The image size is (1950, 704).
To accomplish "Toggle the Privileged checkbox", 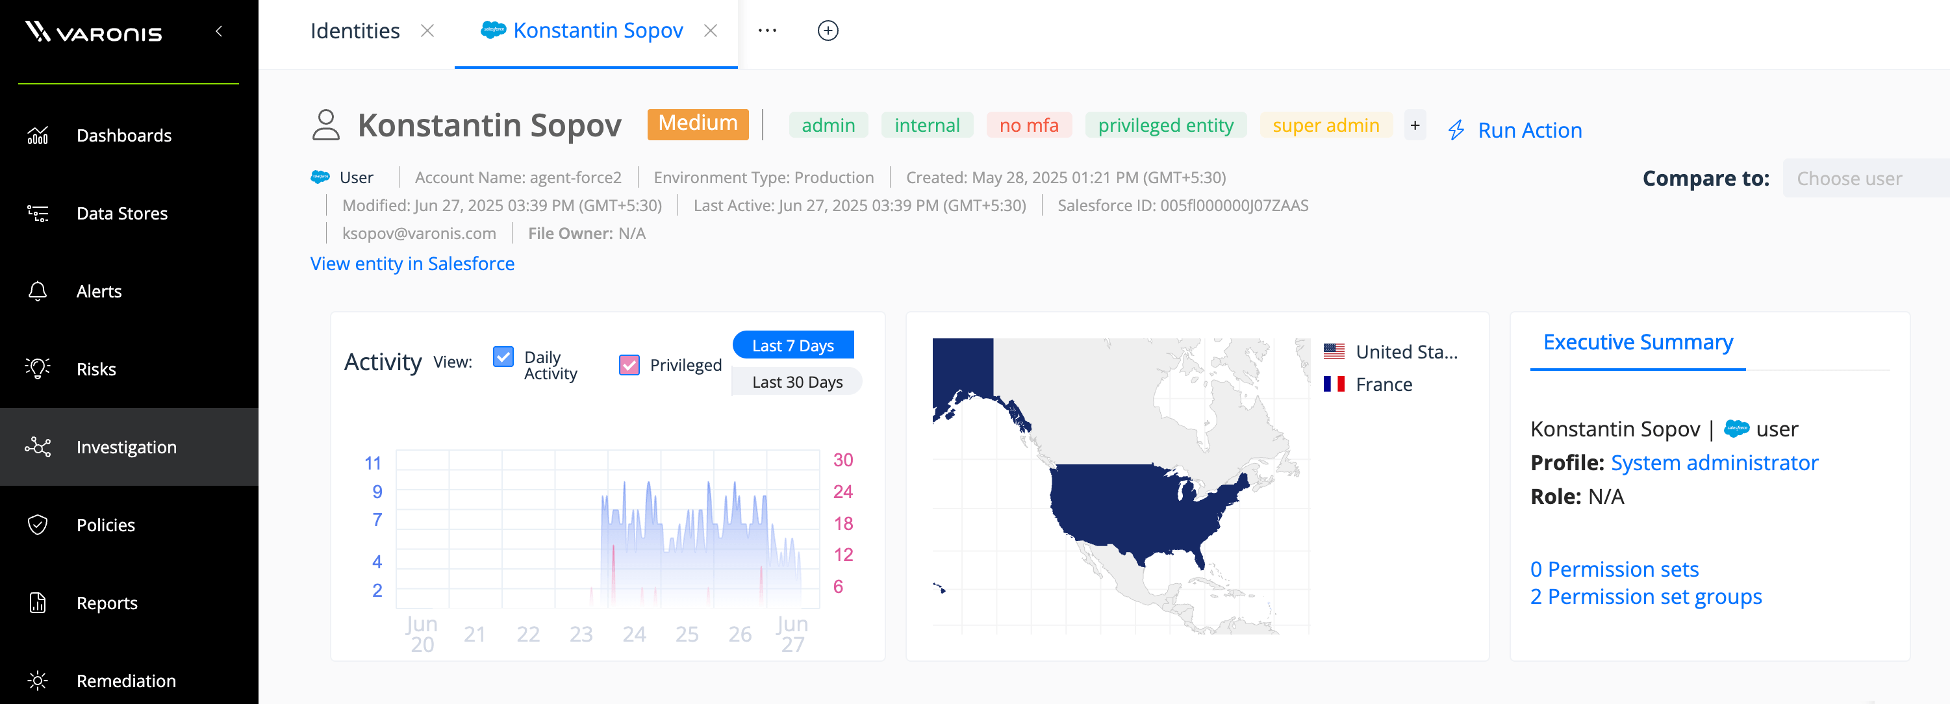I will [x=629, y=365].
